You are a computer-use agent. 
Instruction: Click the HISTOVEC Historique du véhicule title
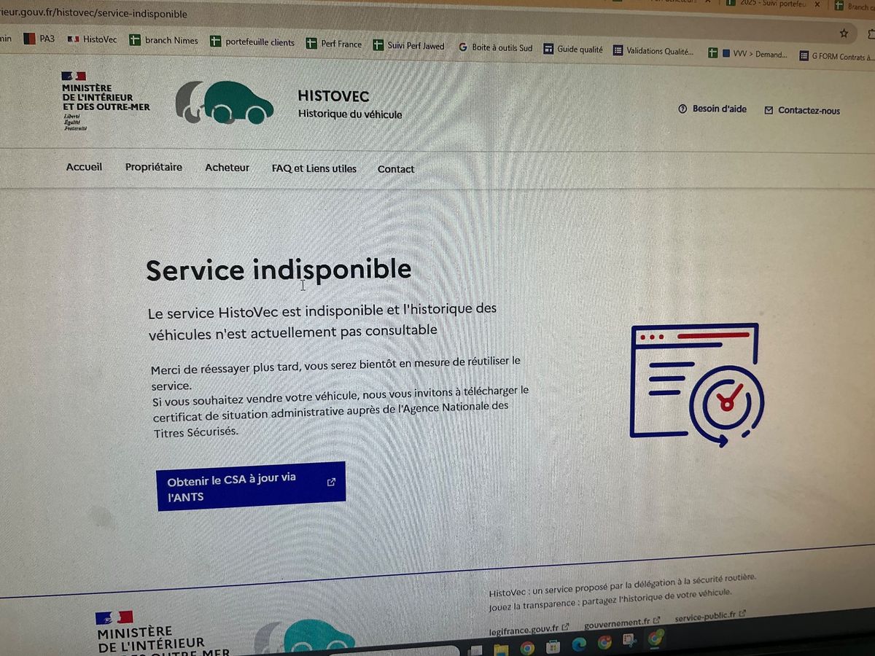tap(350, 104)
